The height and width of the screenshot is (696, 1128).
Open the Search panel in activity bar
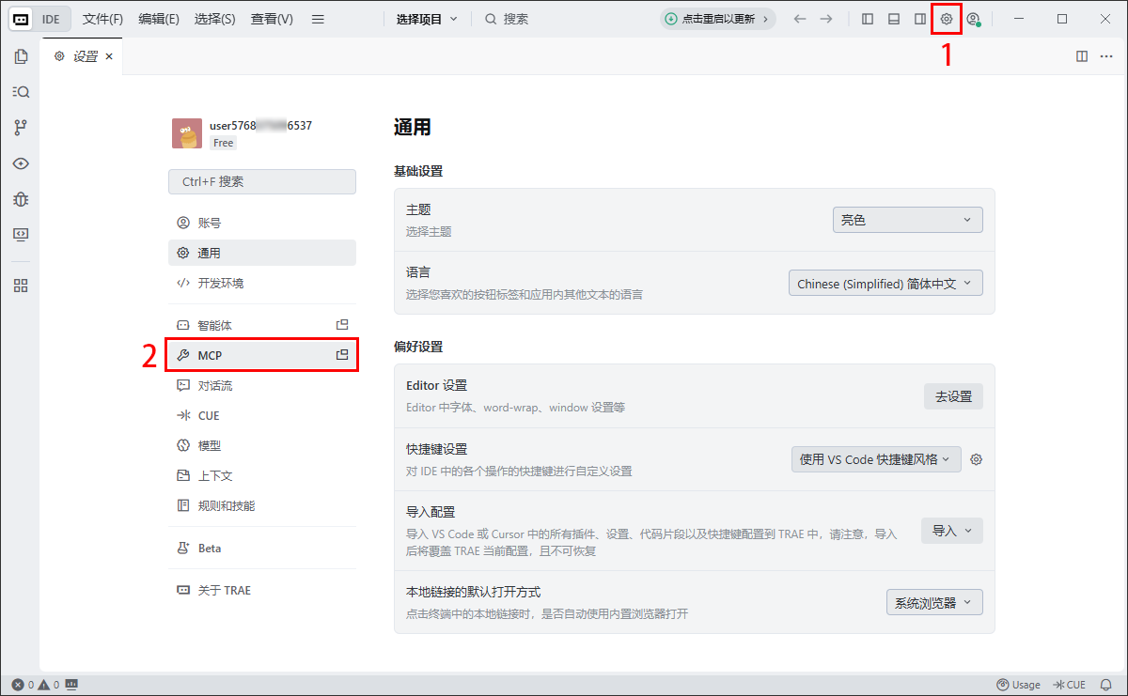pos(20,92)
